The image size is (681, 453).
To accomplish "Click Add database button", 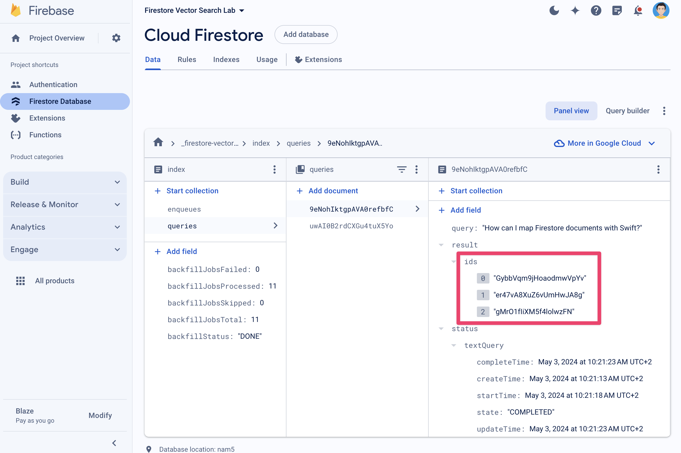I will click(x=306, y=34).
